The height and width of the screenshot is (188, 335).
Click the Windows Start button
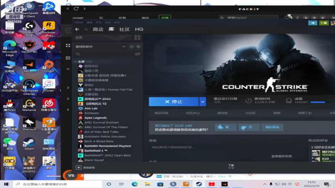(6, 184)
